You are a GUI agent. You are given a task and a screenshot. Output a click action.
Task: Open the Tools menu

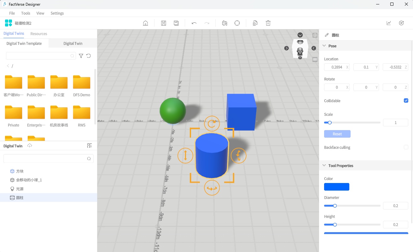[26, 13]
